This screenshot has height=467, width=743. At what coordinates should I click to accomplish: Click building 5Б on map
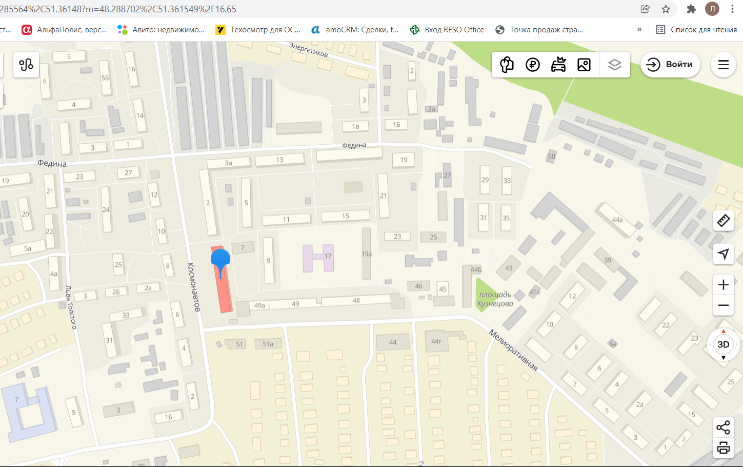[105, 78]
